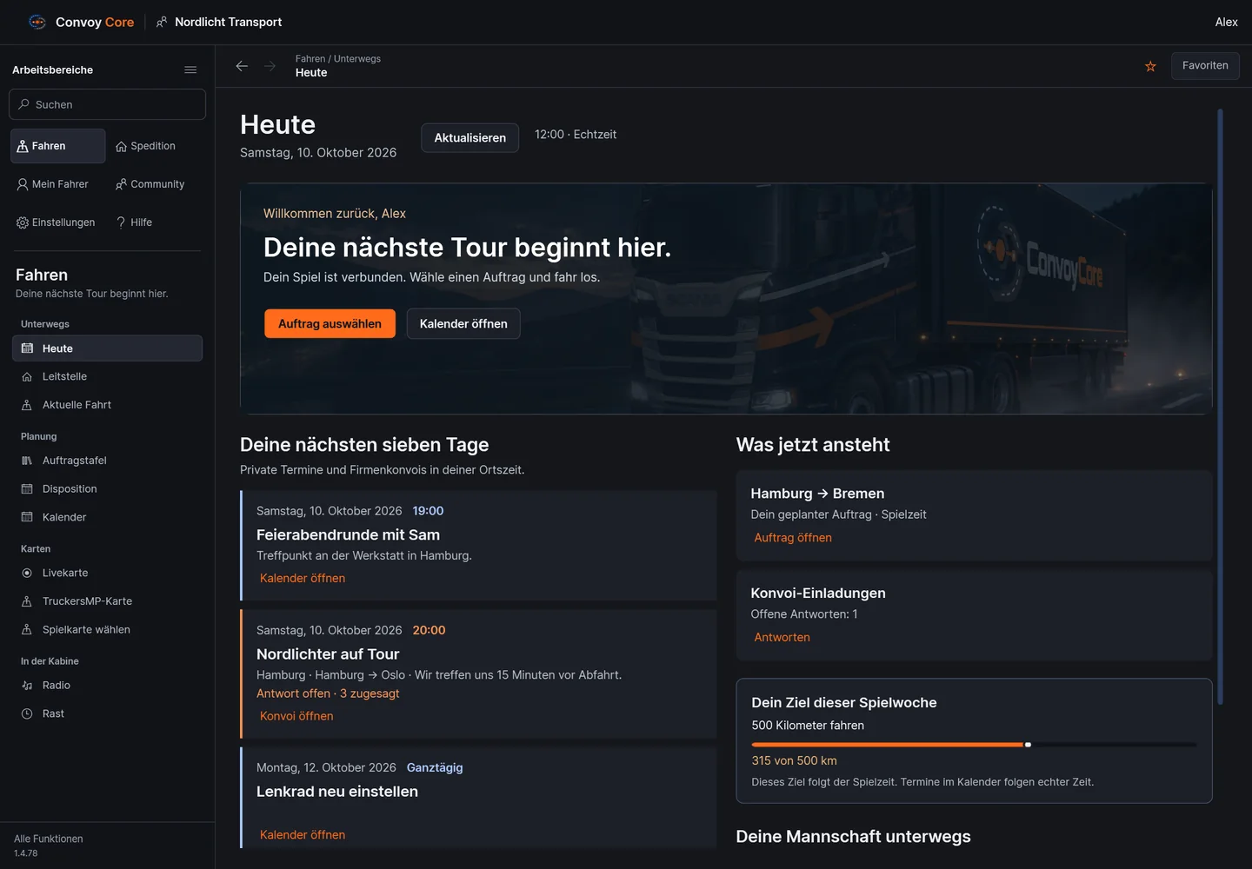
Task: Open the Einstellungen workspace
Action: coord(57,222)
